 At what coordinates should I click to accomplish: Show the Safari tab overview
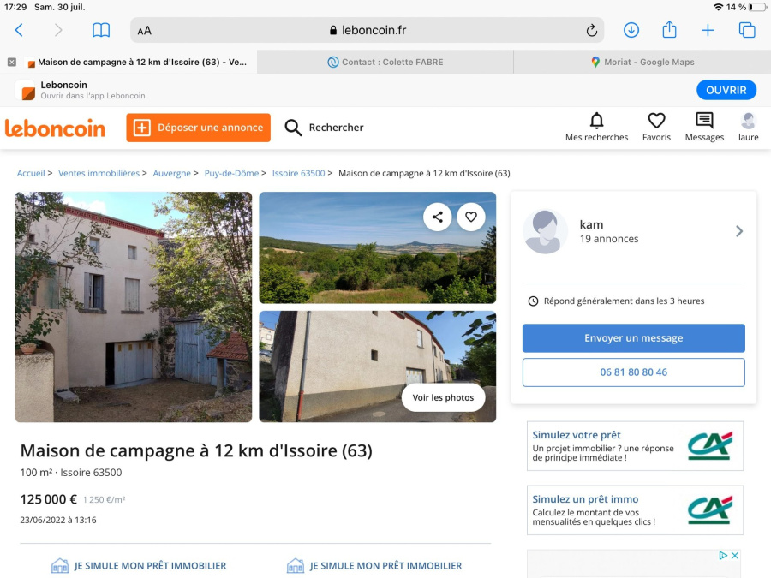(x=747, y=31)
